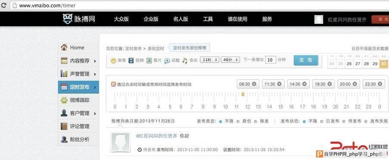
Task: Click the 粉丝分析 user icon
Action: point(64,139)
